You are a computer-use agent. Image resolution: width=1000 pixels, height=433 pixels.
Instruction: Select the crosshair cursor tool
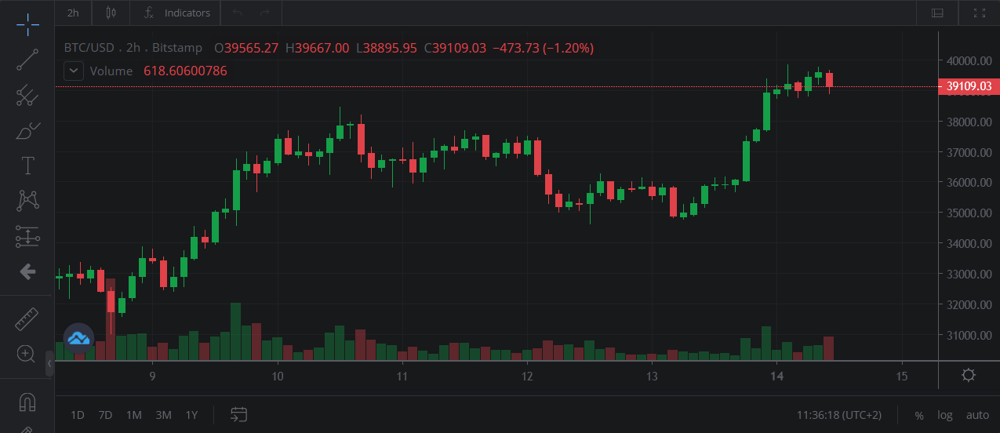click(x=27, y=24)
